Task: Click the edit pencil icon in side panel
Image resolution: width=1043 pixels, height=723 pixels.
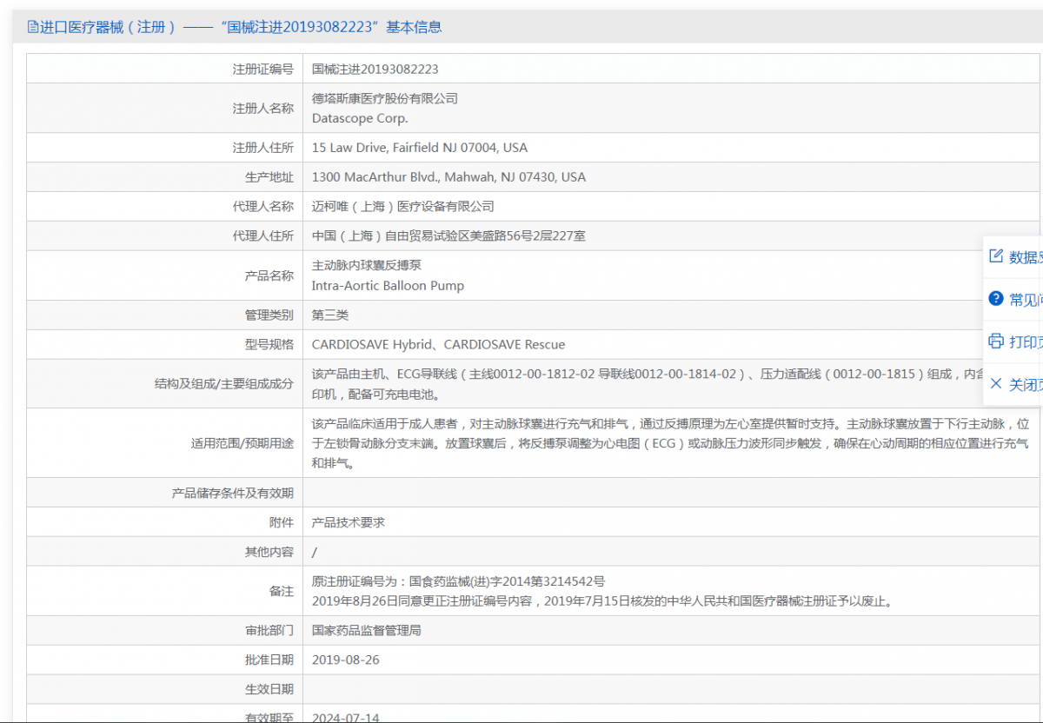Action: coord(996,256)
